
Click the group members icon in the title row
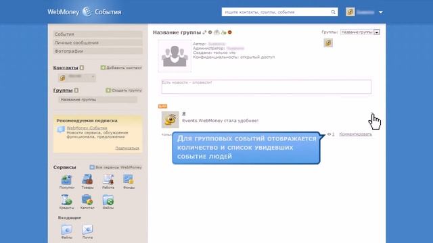click(x=216, y=32)
